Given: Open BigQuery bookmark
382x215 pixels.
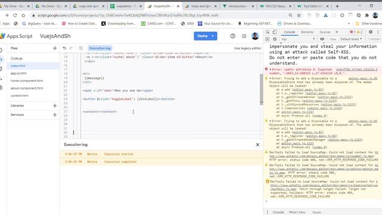Looking at the screenshot, I should 39,24.
